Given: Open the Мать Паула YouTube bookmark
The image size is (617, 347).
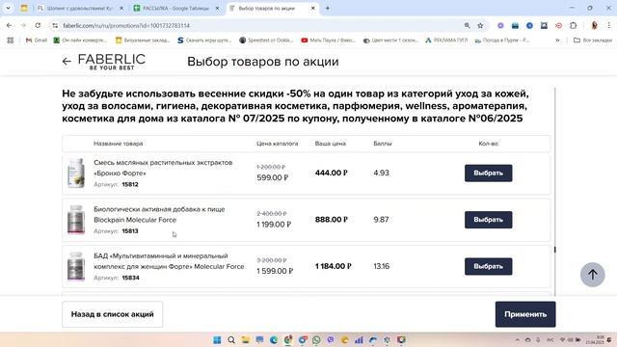Looking at the screenshot, I should coord(328,40).
